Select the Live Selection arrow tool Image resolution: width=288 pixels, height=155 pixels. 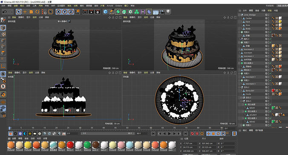(x=19, y=12)
